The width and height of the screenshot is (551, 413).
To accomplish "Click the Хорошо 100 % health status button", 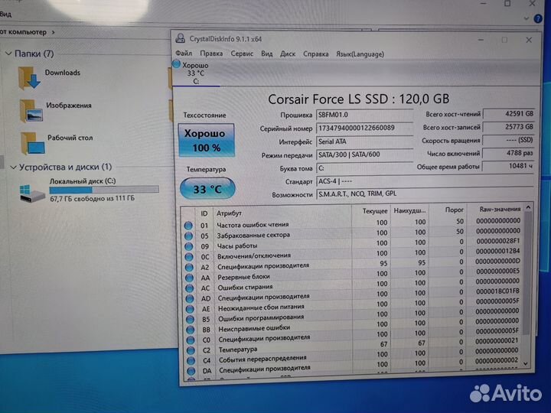I will pos(207,140).
